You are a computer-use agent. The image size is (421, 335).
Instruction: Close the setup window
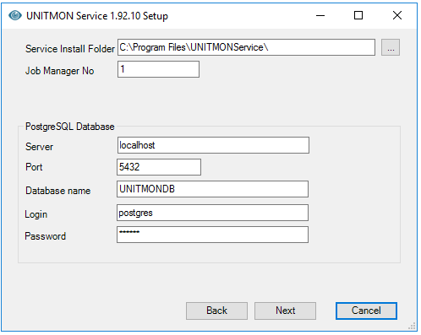[397, 15]
